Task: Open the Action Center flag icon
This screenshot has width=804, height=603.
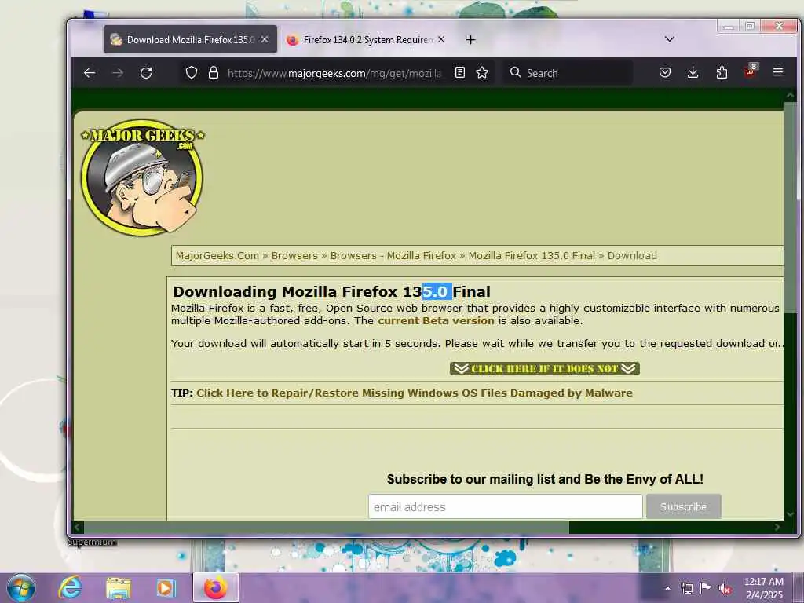Action: point(706,588)
